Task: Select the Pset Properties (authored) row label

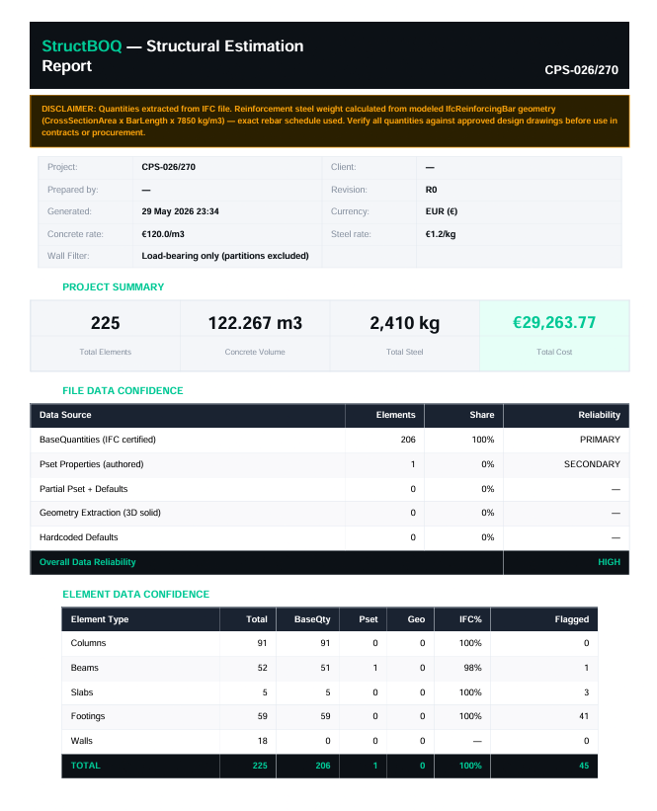Action: point(92,464)
